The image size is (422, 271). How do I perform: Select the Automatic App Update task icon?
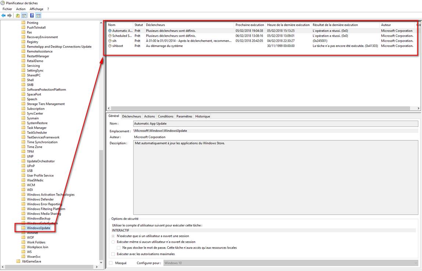pyautogui.click(x=110, y=31)
